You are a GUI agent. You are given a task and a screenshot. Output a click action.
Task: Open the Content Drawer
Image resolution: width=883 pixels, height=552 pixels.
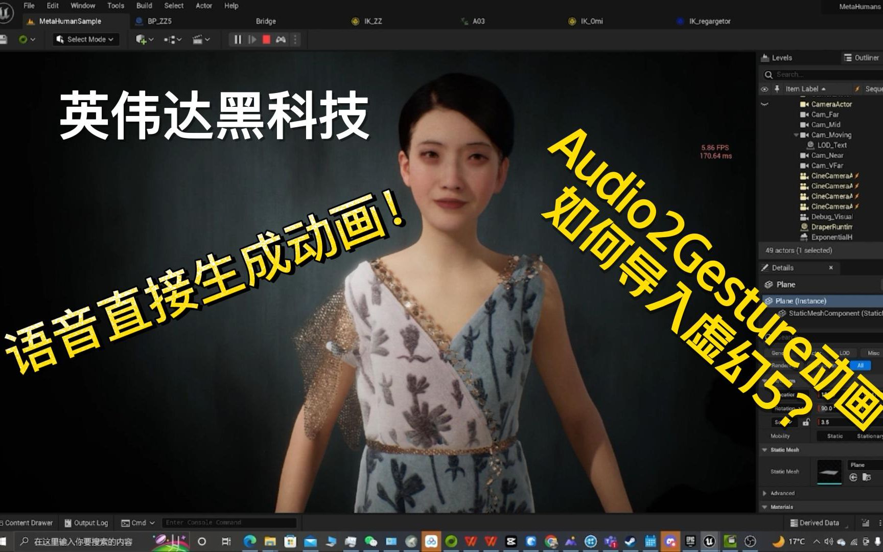pos(28,523)
